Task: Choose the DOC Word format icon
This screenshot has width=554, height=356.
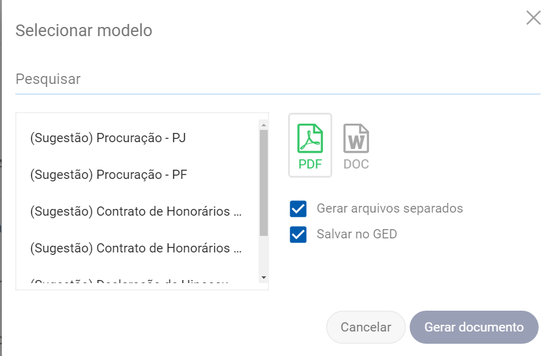Action: [356, 145]
